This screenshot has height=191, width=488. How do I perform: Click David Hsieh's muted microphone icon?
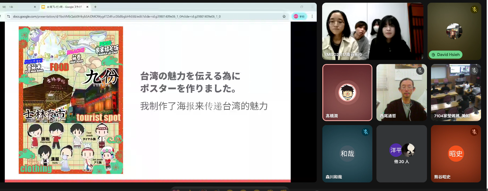pos(474,9)
